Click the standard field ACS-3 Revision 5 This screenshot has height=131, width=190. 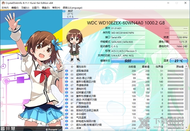click(149, 51)
